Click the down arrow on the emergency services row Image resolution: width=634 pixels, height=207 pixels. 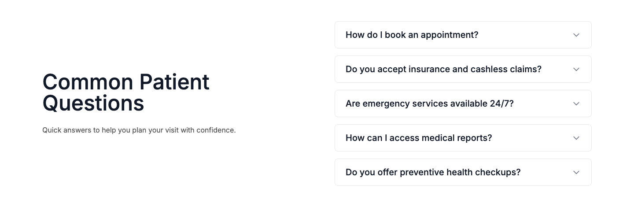[x=576, y=103]
